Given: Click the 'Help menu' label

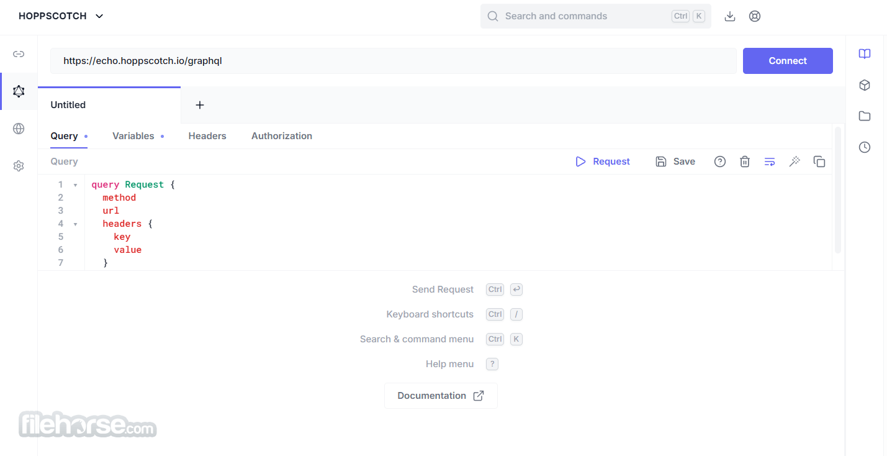Looking at the screenshot, I should (x=450, y=364).
